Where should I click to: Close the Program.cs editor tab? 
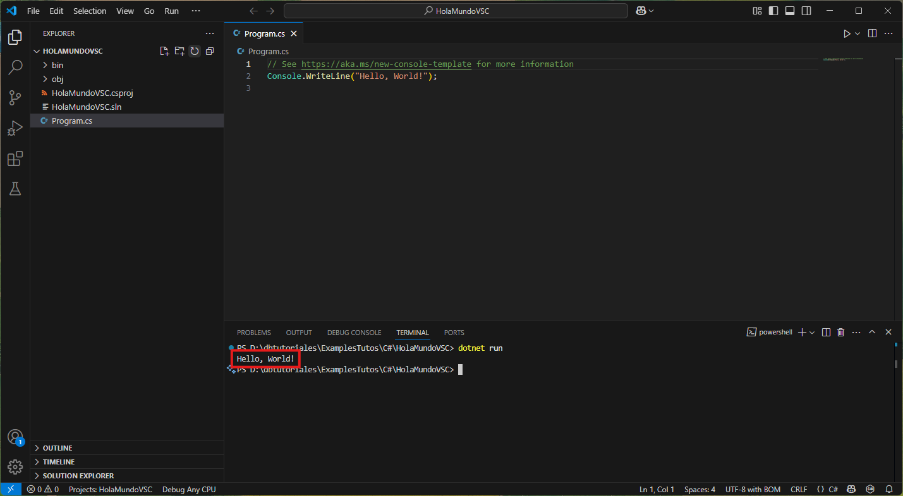[293, 33]
